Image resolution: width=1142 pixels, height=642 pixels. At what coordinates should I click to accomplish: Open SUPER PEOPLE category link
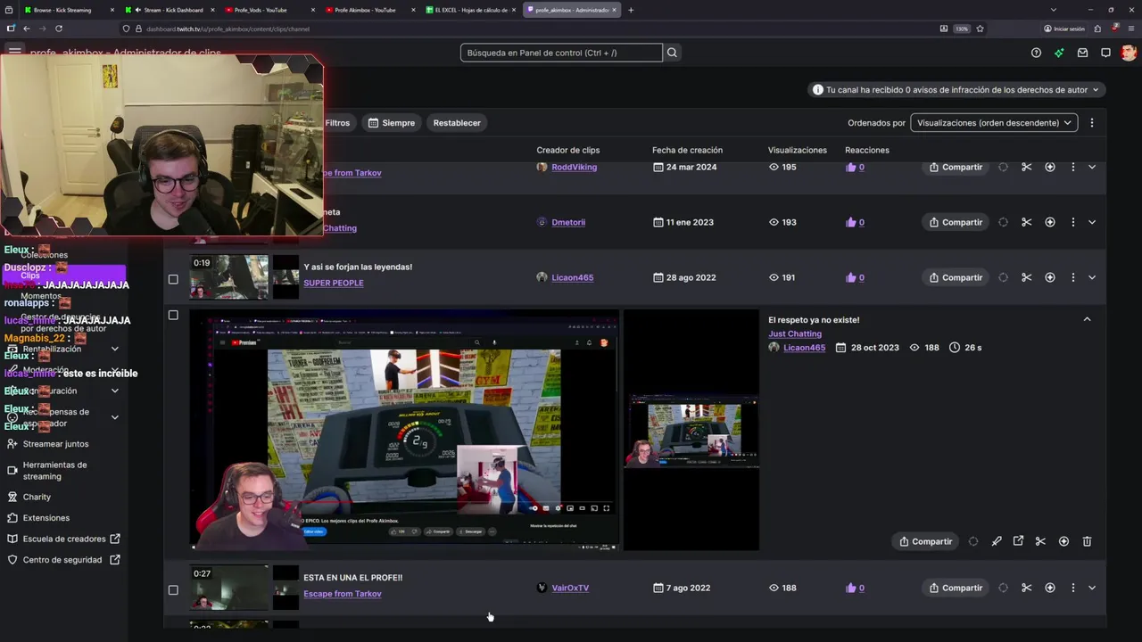(334, 283)
